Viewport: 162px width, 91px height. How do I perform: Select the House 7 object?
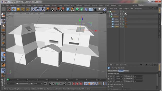tap(116, 14)
